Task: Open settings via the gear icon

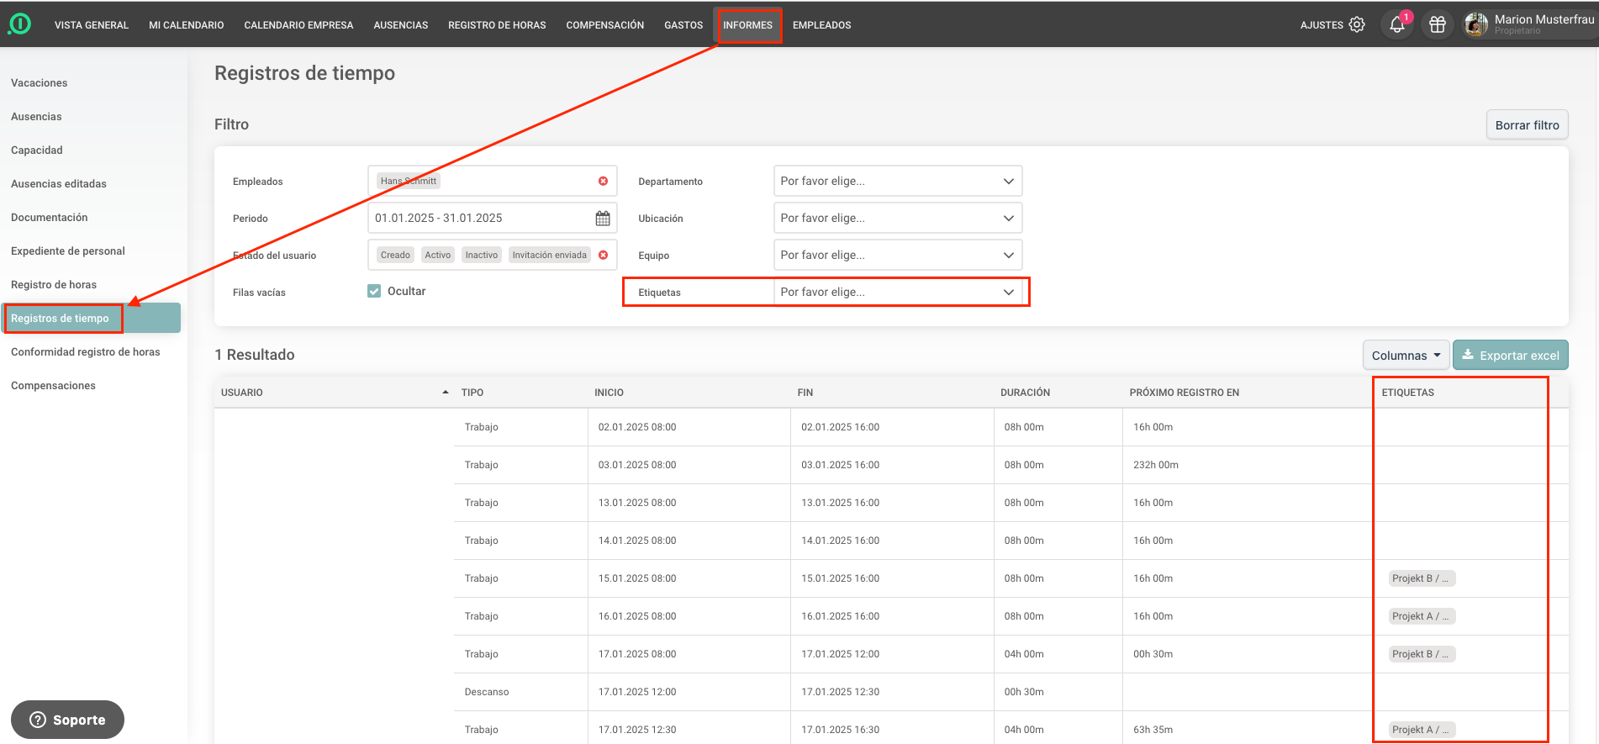Action: coord(1357,25)
